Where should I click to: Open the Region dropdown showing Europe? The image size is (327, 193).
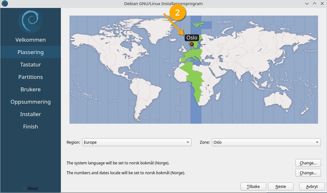137,142
